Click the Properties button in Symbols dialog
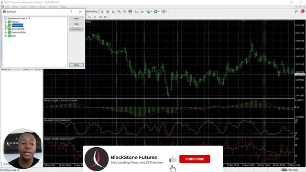Image resolution: width=306 pixels, height=172 pixels. point(76,30)
